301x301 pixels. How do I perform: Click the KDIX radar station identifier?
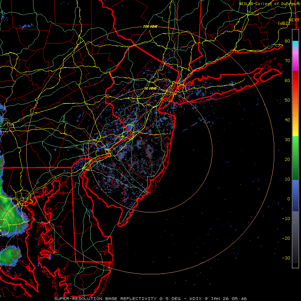pyautogui.click(x=196, y=299)
